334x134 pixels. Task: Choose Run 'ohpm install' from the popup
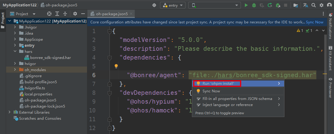pyautogui.click(x=218, y=83)
